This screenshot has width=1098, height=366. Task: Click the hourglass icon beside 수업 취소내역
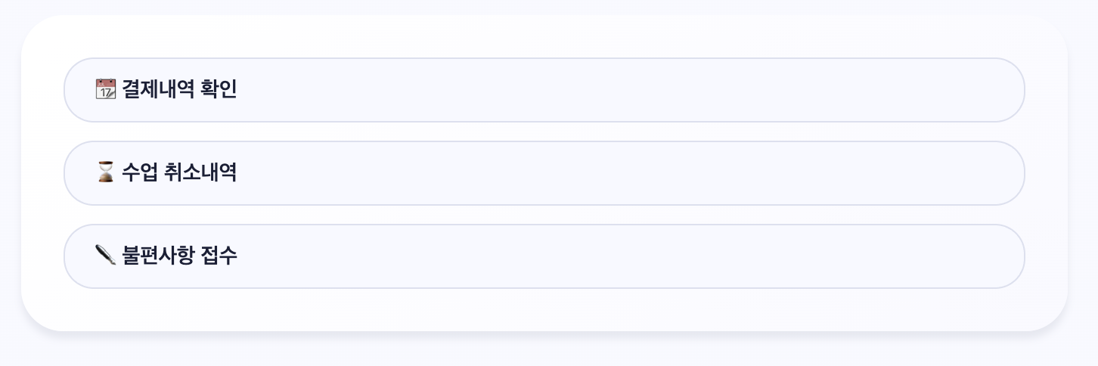click(106, 172)
